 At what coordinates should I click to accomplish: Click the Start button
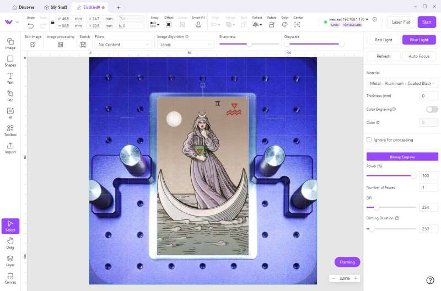(x=427, y=22)
